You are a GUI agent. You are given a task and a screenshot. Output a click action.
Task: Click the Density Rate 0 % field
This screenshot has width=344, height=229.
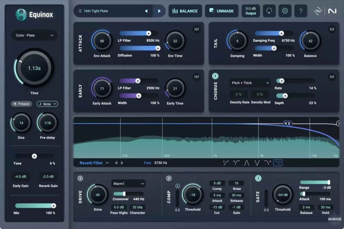(x=239, y=94)
